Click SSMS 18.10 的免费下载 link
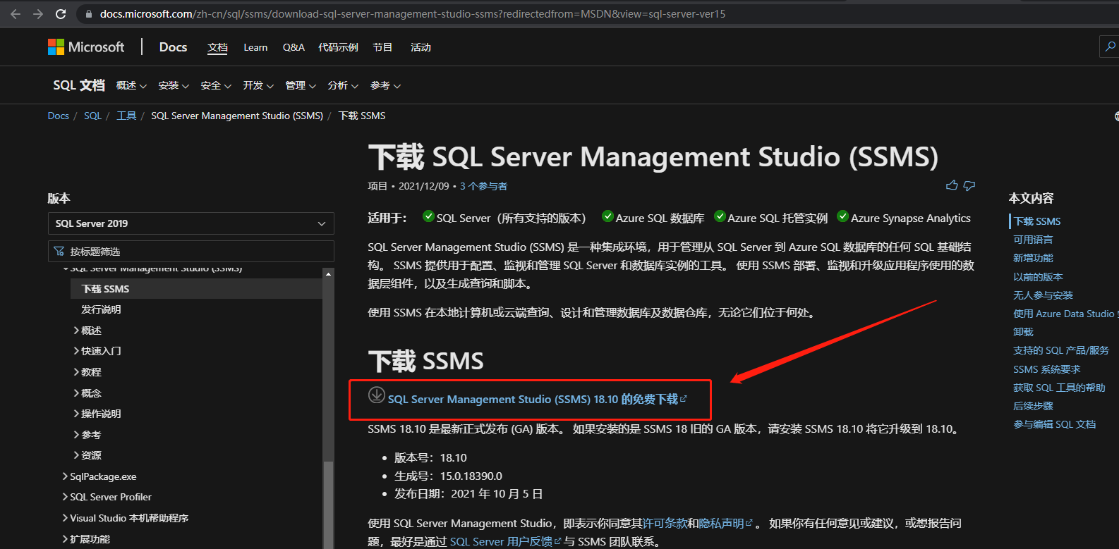1119x549 pixels. tap(537, 399)
